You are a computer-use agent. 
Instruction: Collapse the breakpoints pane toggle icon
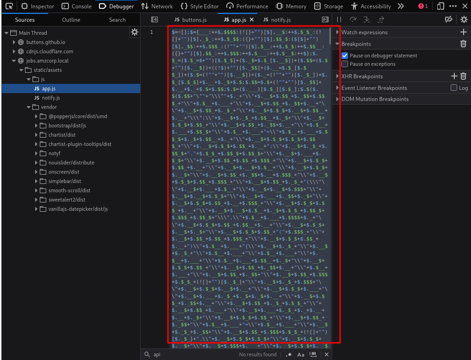point(325,19)
